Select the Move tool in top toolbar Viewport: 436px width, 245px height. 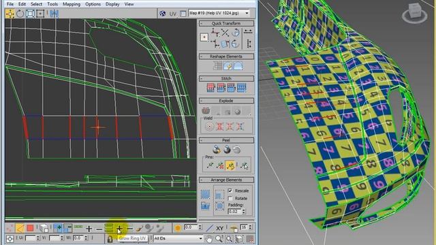coord(10,14)
